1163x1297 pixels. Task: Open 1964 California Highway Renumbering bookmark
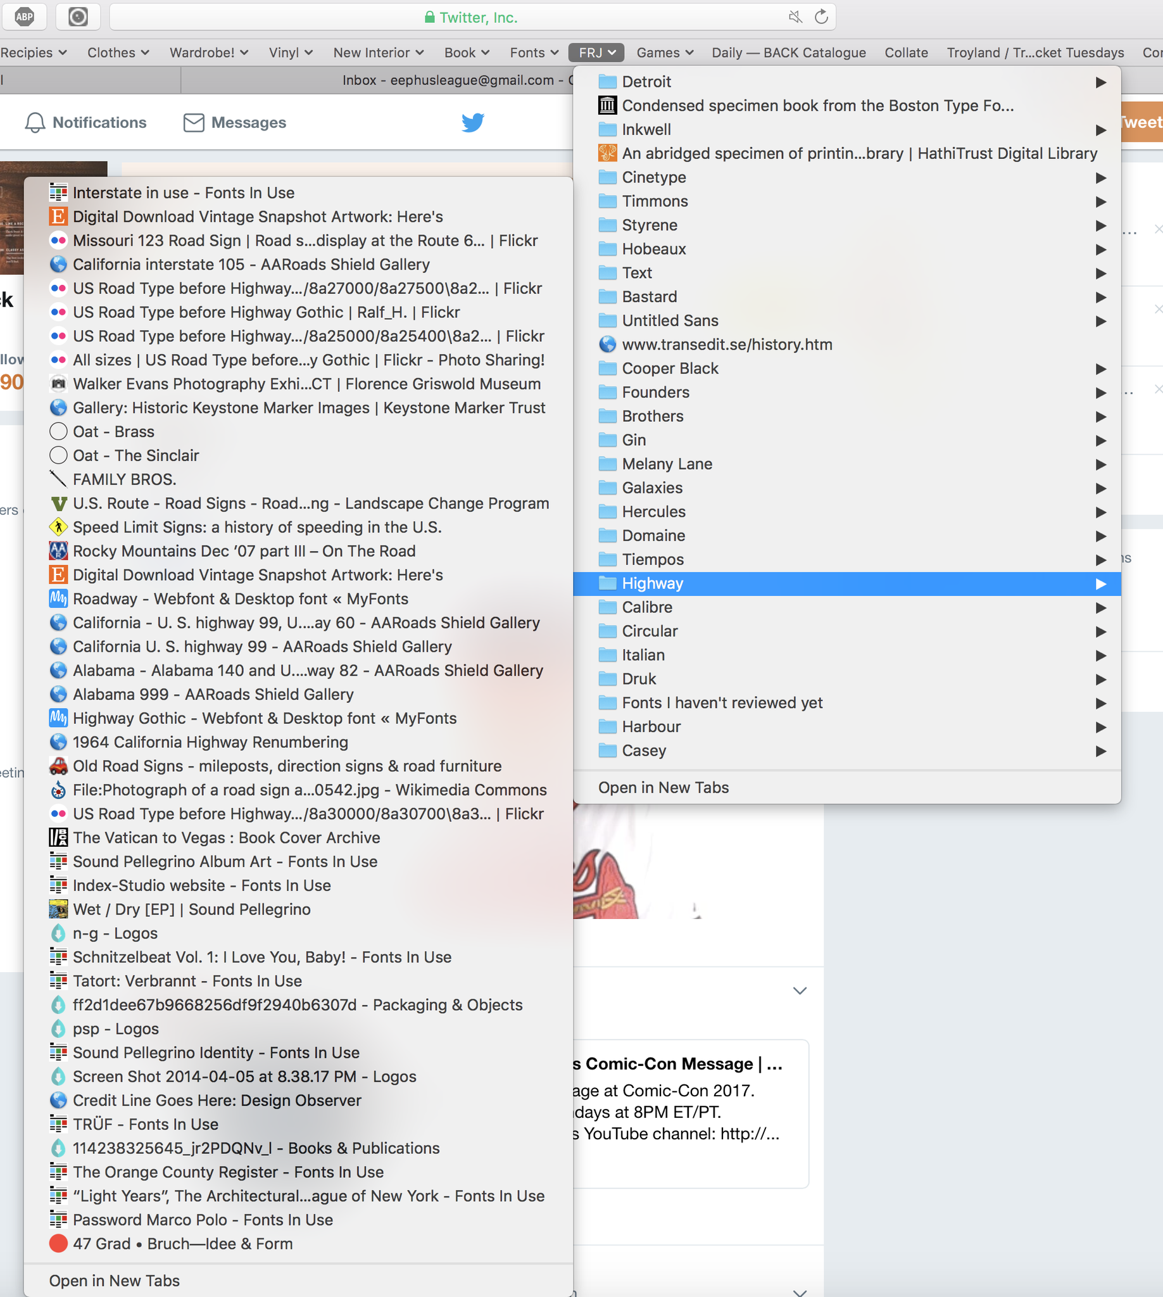tap(298, 742)
